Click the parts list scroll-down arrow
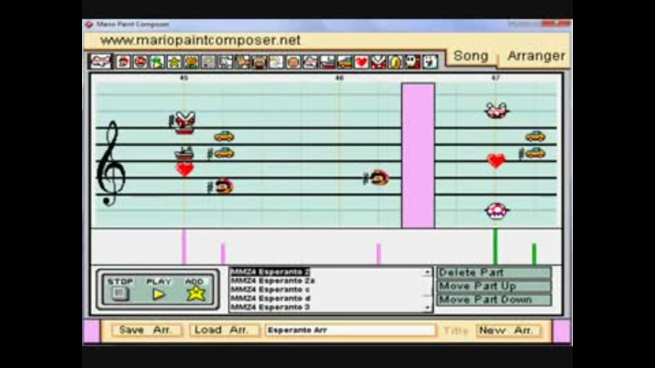Image resolution: width=655 pixels, height=368 pixels. coord(427,308)
